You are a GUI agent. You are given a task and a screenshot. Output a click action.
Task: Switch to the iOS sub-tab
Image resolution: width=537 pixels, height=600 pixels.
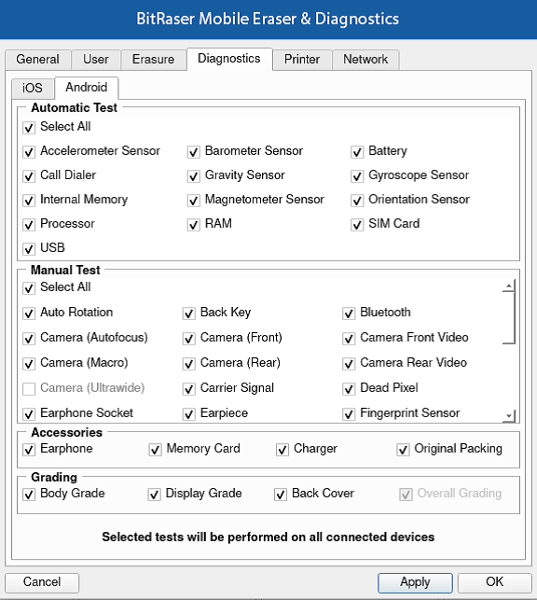[33, 88]
